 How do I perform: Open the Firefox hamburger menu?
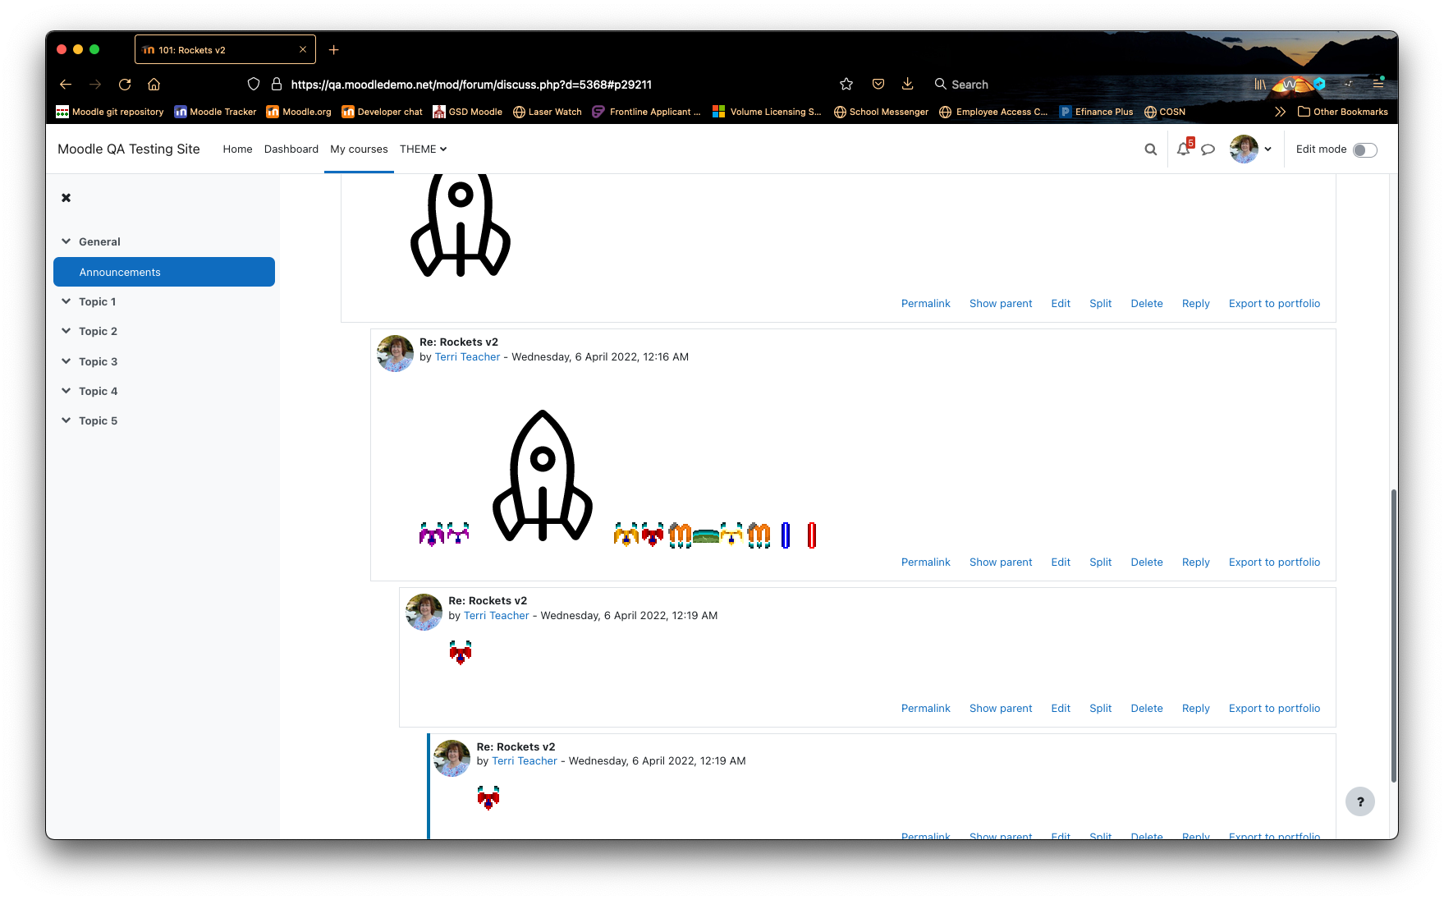point(1378,84)
